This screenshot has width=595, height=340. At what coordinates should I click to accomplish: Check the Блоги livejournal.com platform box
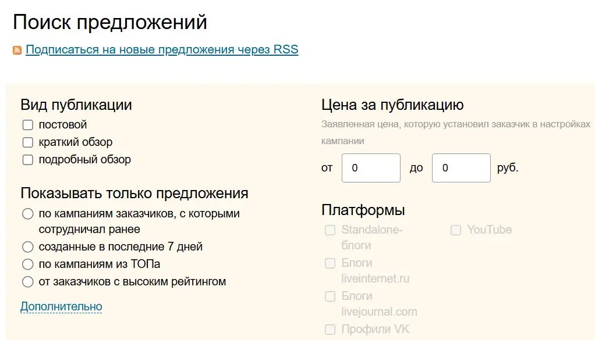click(330, 296)
